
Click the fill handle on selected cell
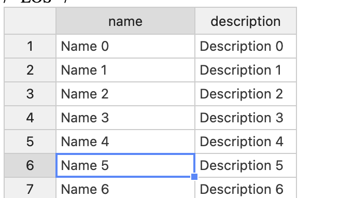coord(194,177)
